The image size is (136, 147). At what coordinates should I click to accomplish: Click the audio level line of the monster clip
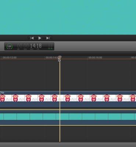[68, 110]
